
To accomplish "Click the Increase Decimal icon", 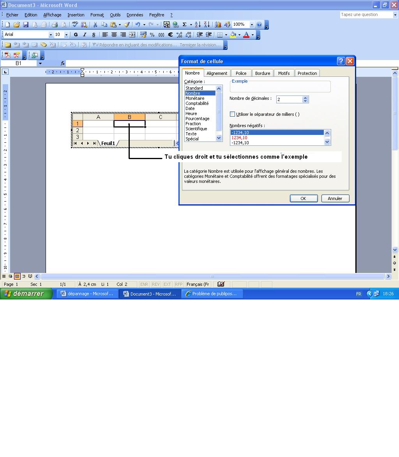I will point(178,34).
